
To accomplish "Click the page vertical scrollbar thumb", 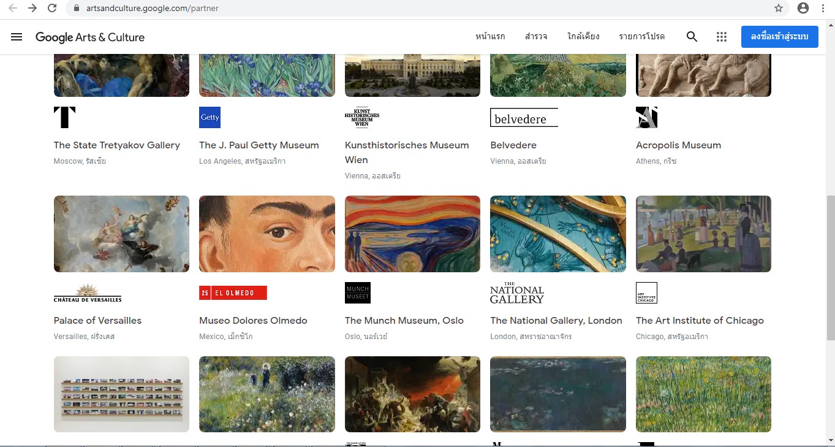I will tap(831, 268).
